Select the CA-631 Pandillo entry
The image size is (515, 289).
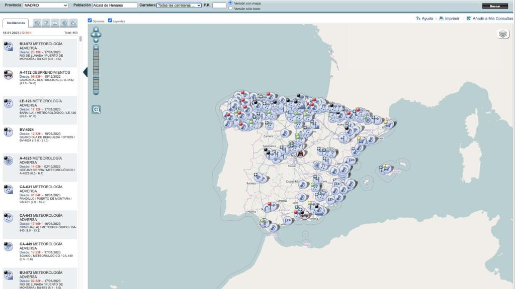[x=40, y=196]
